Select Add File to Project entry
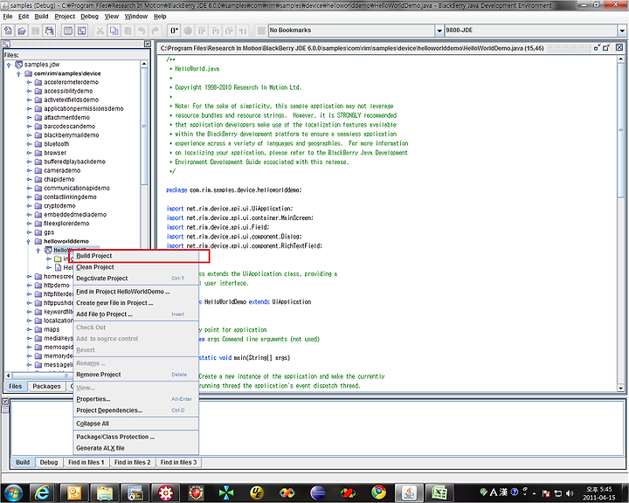 pos(136,314)
